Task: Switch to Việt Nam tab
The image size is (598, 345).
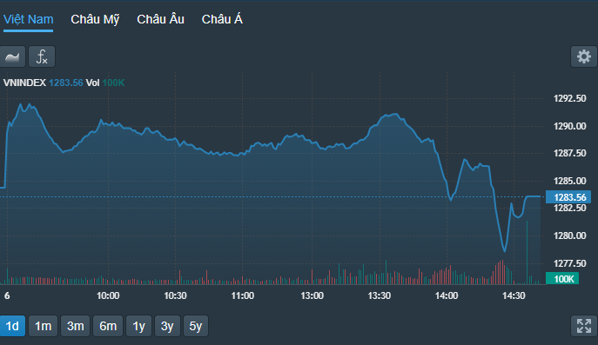Action: point(28,19)
